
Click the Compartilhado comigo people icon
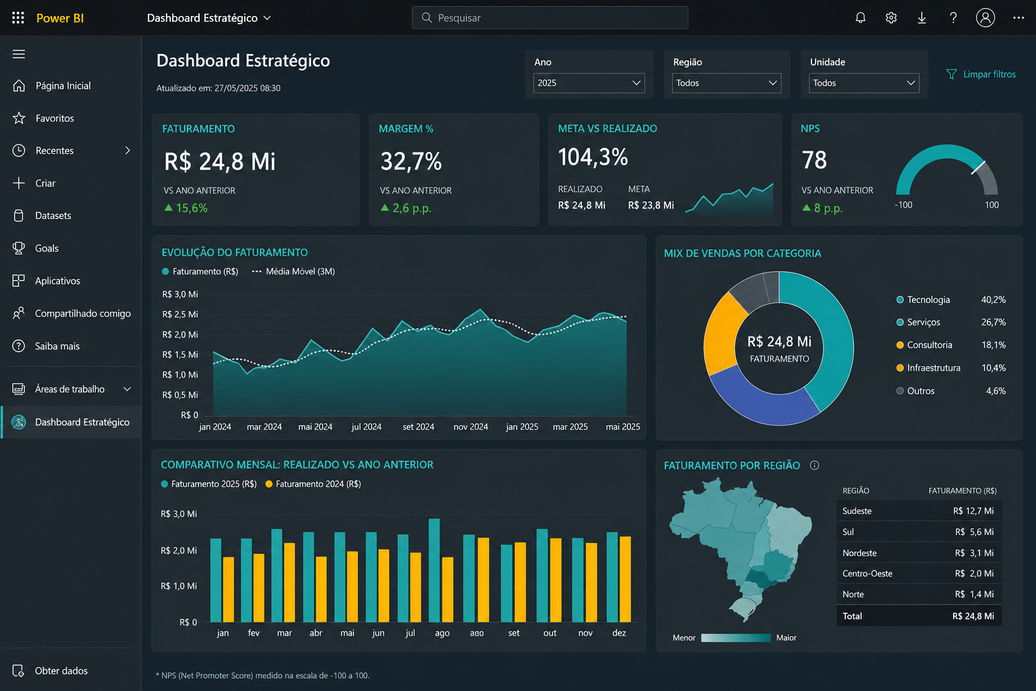tap(19, 313)
